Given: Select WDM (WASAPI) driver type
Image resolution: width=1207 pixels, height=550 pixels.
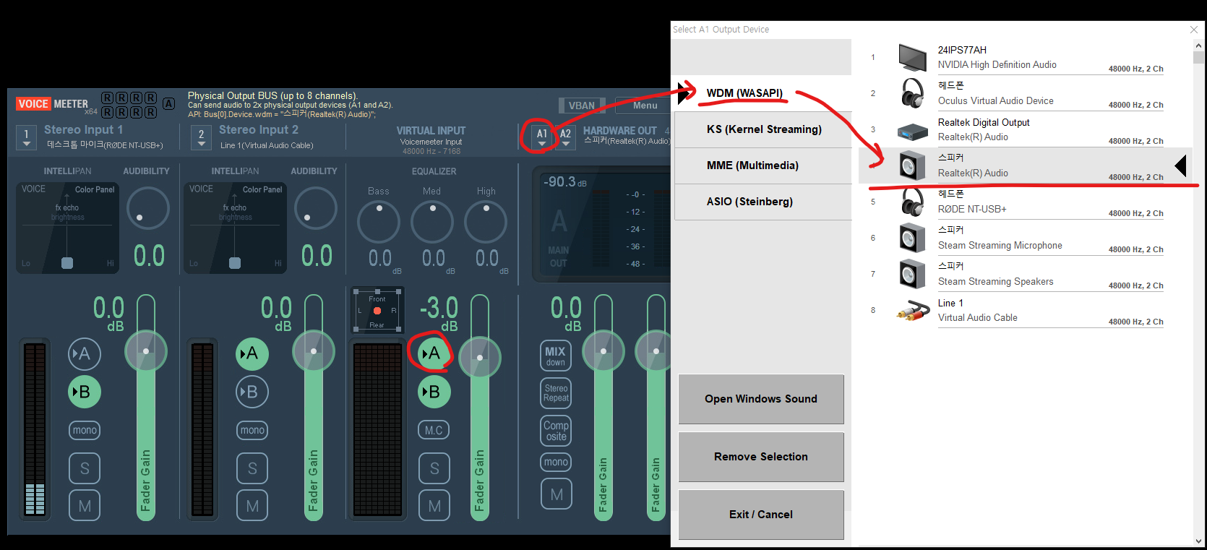Looking at the screenshot, I should point(763,93).
